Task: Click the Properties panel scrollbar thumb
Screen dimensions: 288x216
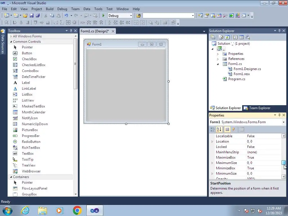Action: (283, 163)
